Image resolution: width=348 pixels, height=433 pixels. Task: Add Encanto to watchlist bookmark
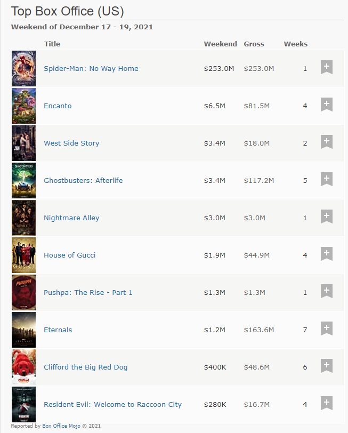327,105
